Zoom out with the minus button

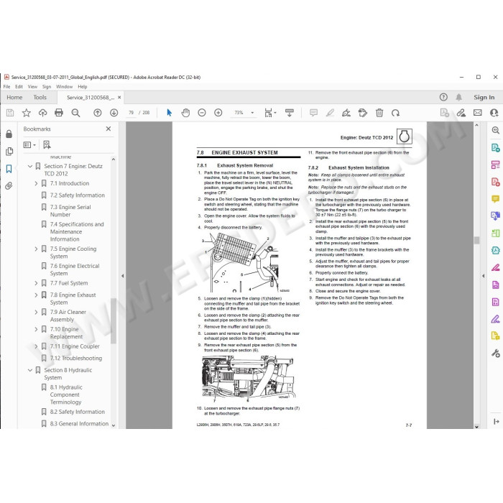tap(202, 113)
